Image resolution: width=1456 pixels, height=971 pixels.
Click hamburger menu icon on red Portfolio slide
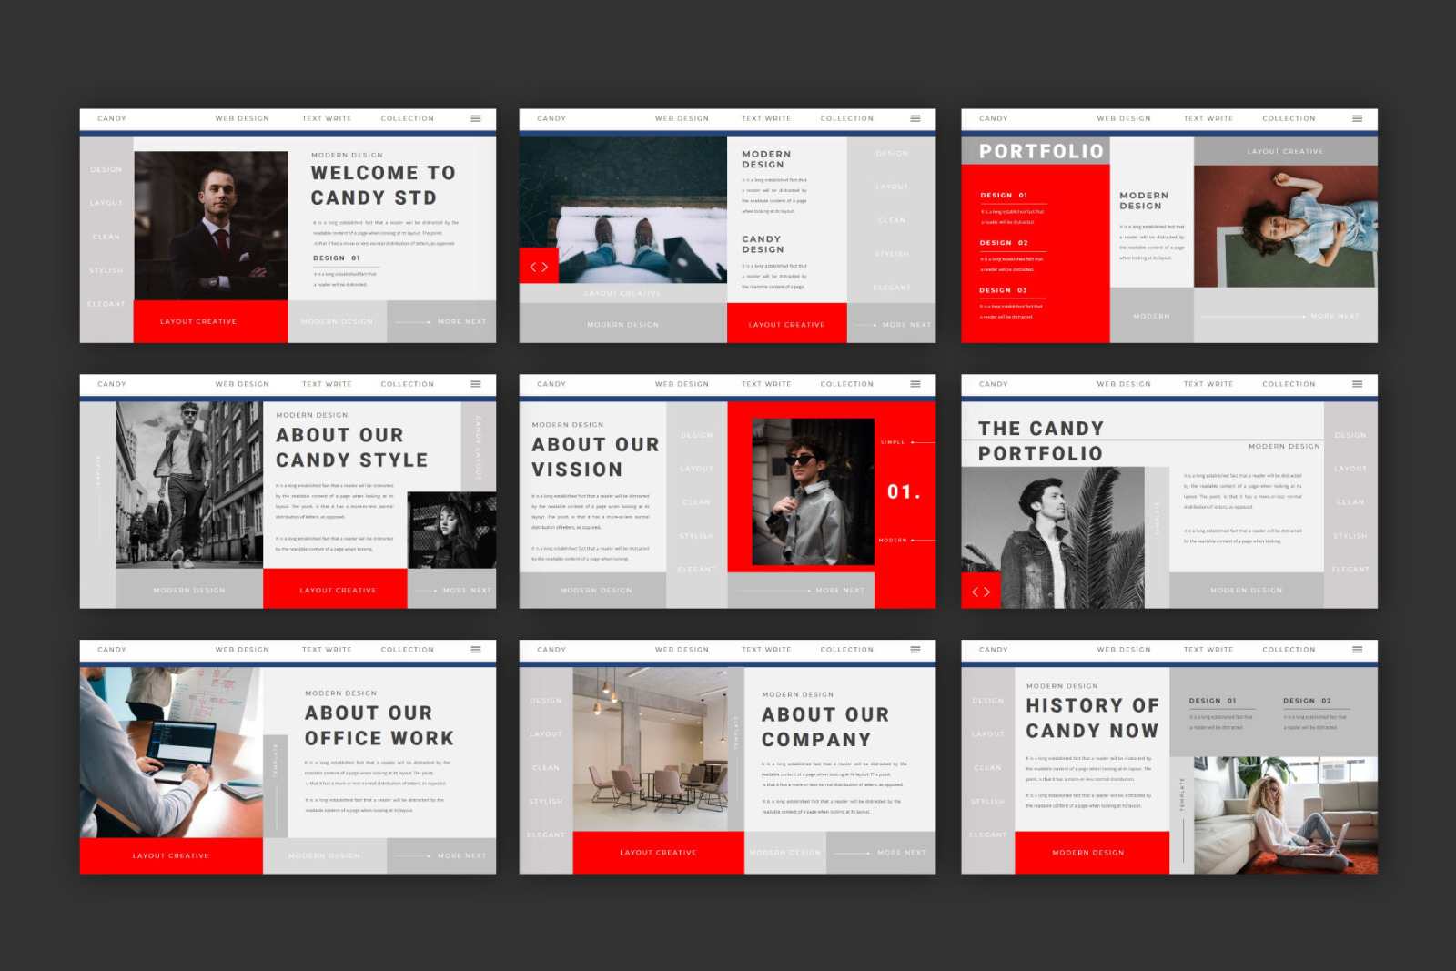click(x=1357, y=118)
